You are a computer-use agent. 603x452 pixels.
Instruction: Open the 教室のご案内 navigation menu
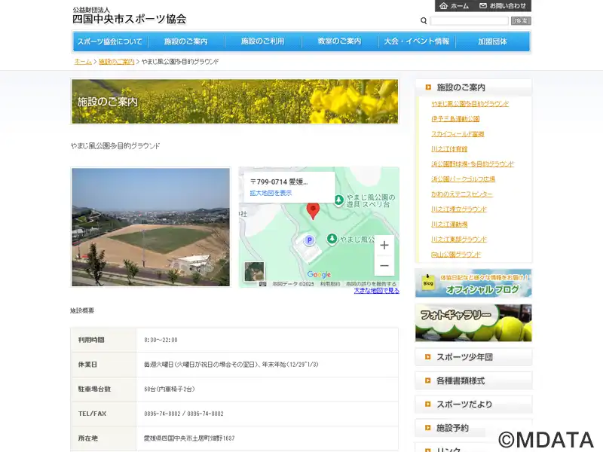tap(339, 41)
